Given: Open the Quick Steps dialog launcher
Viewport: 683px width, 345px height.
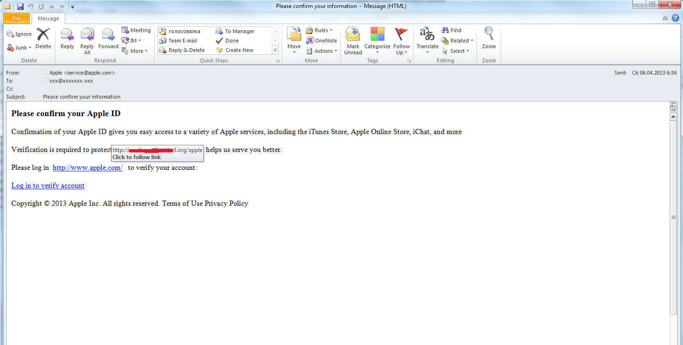Looking at the screenshot, I should [277, 61].
